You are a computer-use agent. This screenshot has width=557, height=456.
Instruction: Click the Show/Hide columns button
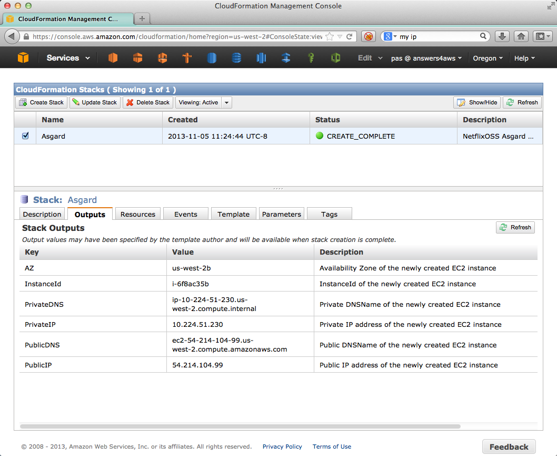tap(477, 102)
